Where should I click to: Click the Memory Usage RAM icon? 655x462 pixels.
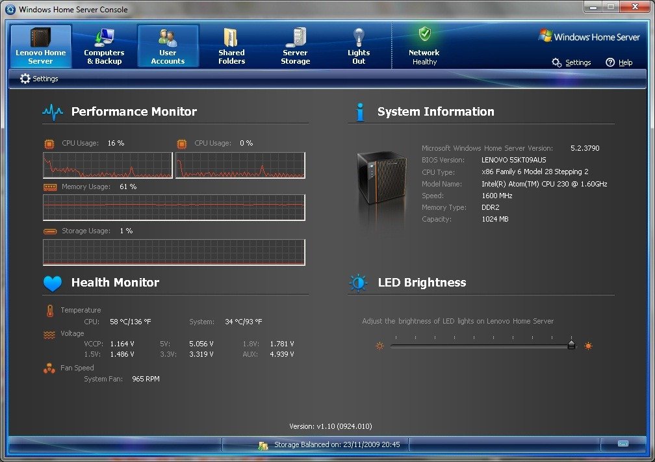(x=50, y=188)
